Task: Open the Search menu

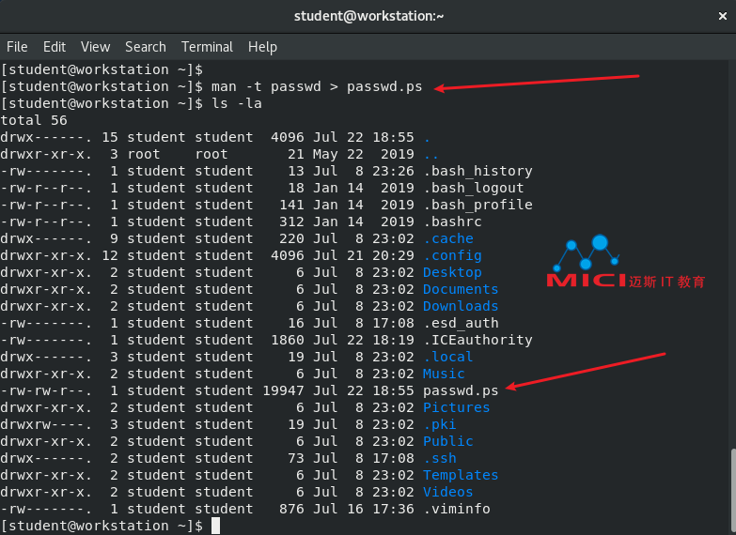Action: 145,47
